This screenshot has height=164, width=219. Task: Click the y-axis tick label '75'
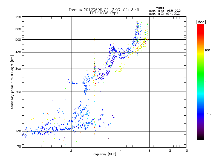click(19, 147)
